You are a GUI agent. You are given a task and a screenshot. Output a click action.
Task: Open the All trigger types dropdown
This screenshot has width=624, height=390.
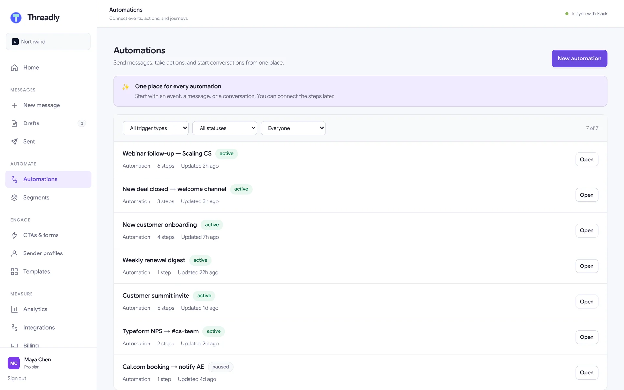(156, 128)
